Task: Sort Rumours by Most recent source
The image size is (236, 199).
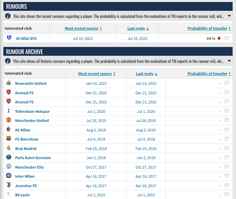Action: point(83,28)
